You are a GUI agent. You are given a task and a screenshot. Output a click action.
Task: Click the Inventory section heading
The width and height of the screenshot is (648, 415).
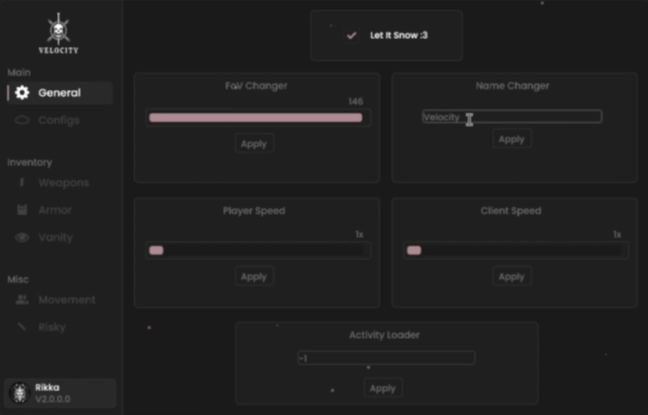point(30,162)
